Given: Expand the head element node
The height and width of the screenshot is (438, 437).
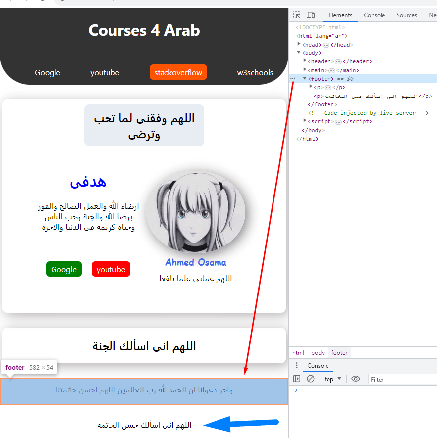Looking at the screenshot, I should (299, 44).
